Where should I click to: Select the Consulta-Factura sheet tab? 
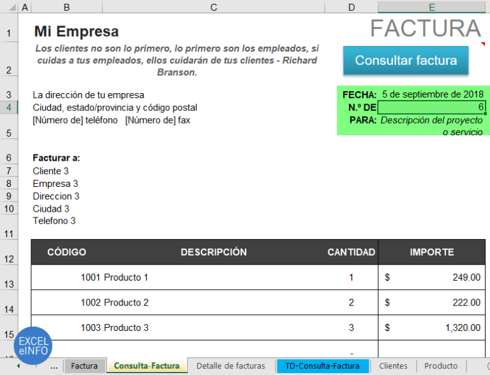point(147,366)
